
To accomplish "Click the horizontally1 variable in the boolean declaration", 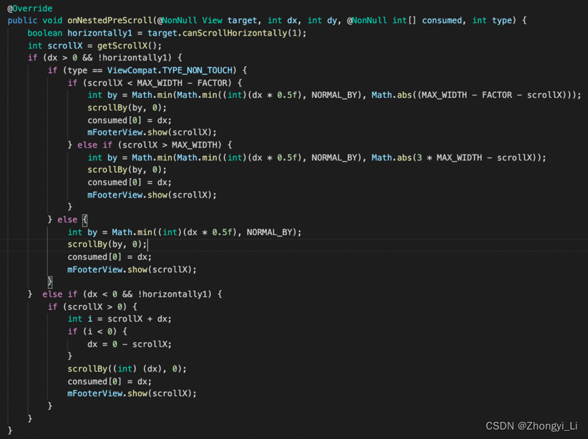I will coord(100,33).
